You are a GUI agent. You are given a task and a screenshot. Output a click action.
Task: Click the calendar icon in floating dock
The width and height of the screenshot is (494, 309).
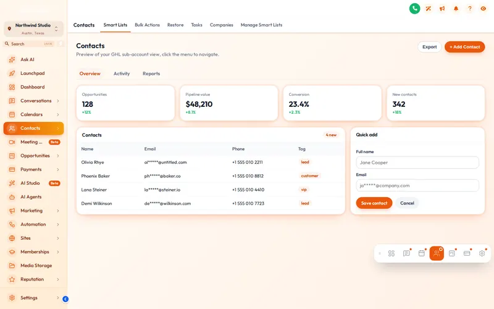(422, 253)
